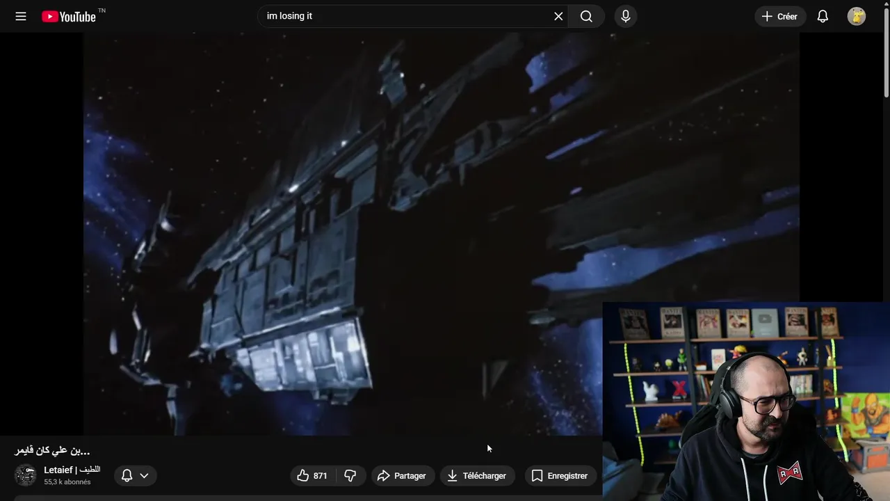
Task: Click the Enregistrer button
Action: [x=560, y=476]
